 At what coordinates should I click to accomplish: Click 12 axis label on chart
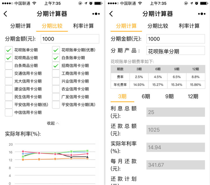click(10, 160)
